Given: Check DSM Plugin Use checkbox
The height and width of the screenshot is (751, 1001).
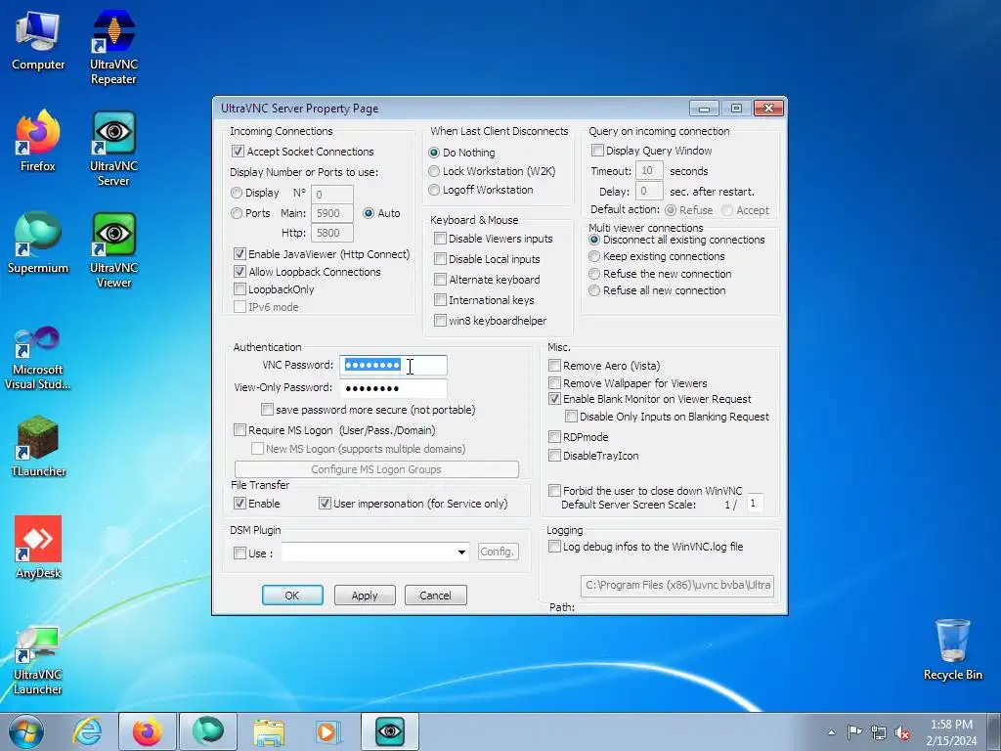Looking at the screenshot, I should click(x=240, y=553).
